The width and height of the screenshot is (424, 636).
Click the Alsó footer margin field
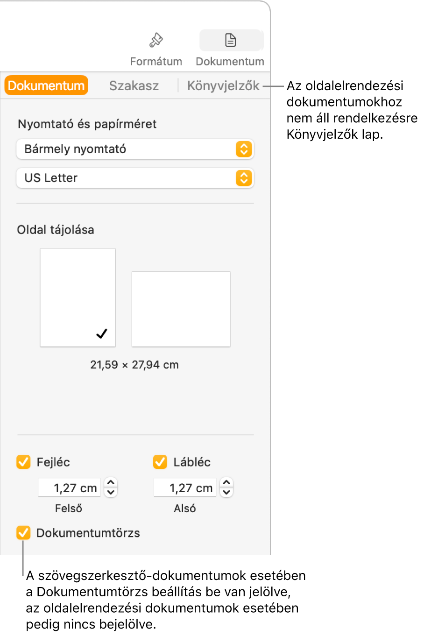click(x=185, y=488)
